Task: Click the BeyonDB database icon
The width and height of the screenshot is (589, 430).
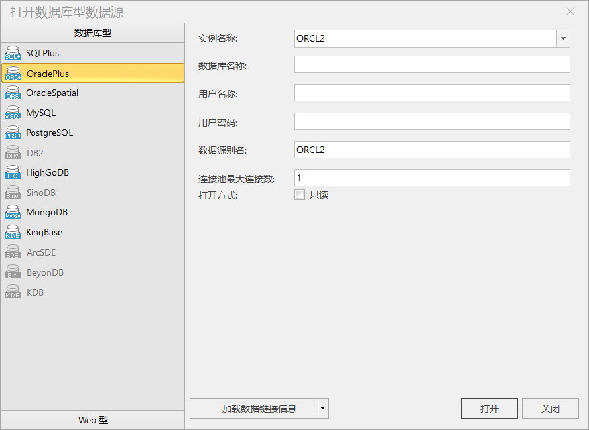Action: (x=13, y=272)
